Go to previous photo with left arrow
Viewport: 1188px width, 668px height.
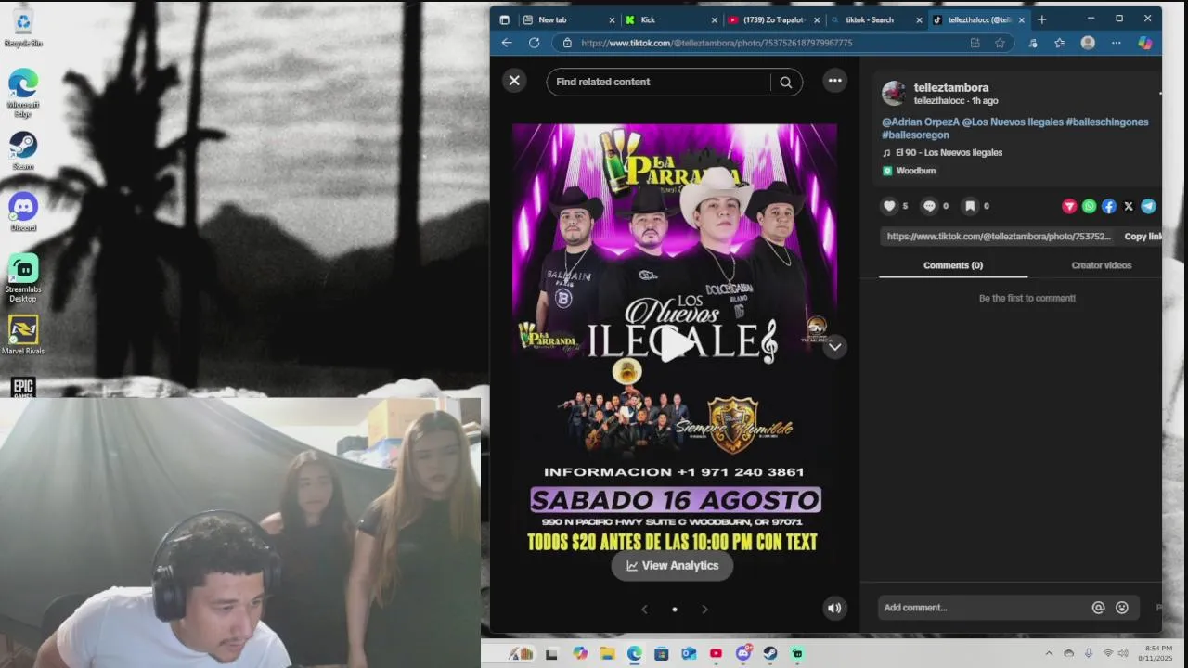[x=644, y=609]
